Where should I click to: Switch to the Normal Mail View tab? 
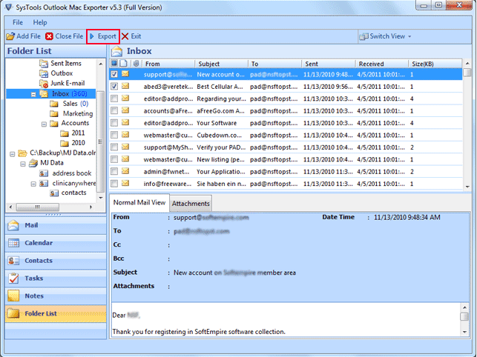(x=139, y=203)
